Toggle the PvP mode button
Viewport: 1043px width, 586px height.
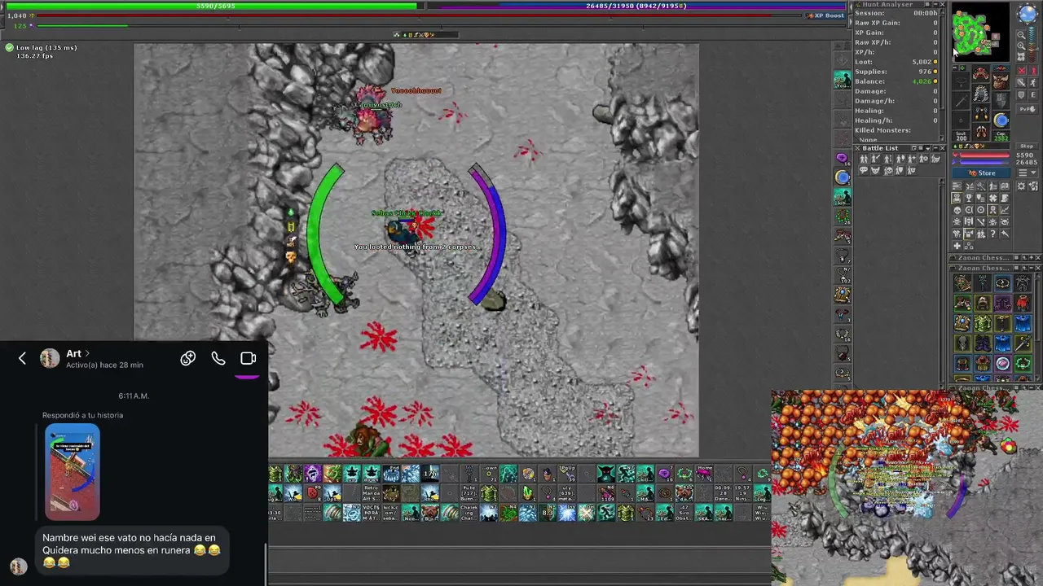[1028, 109]
